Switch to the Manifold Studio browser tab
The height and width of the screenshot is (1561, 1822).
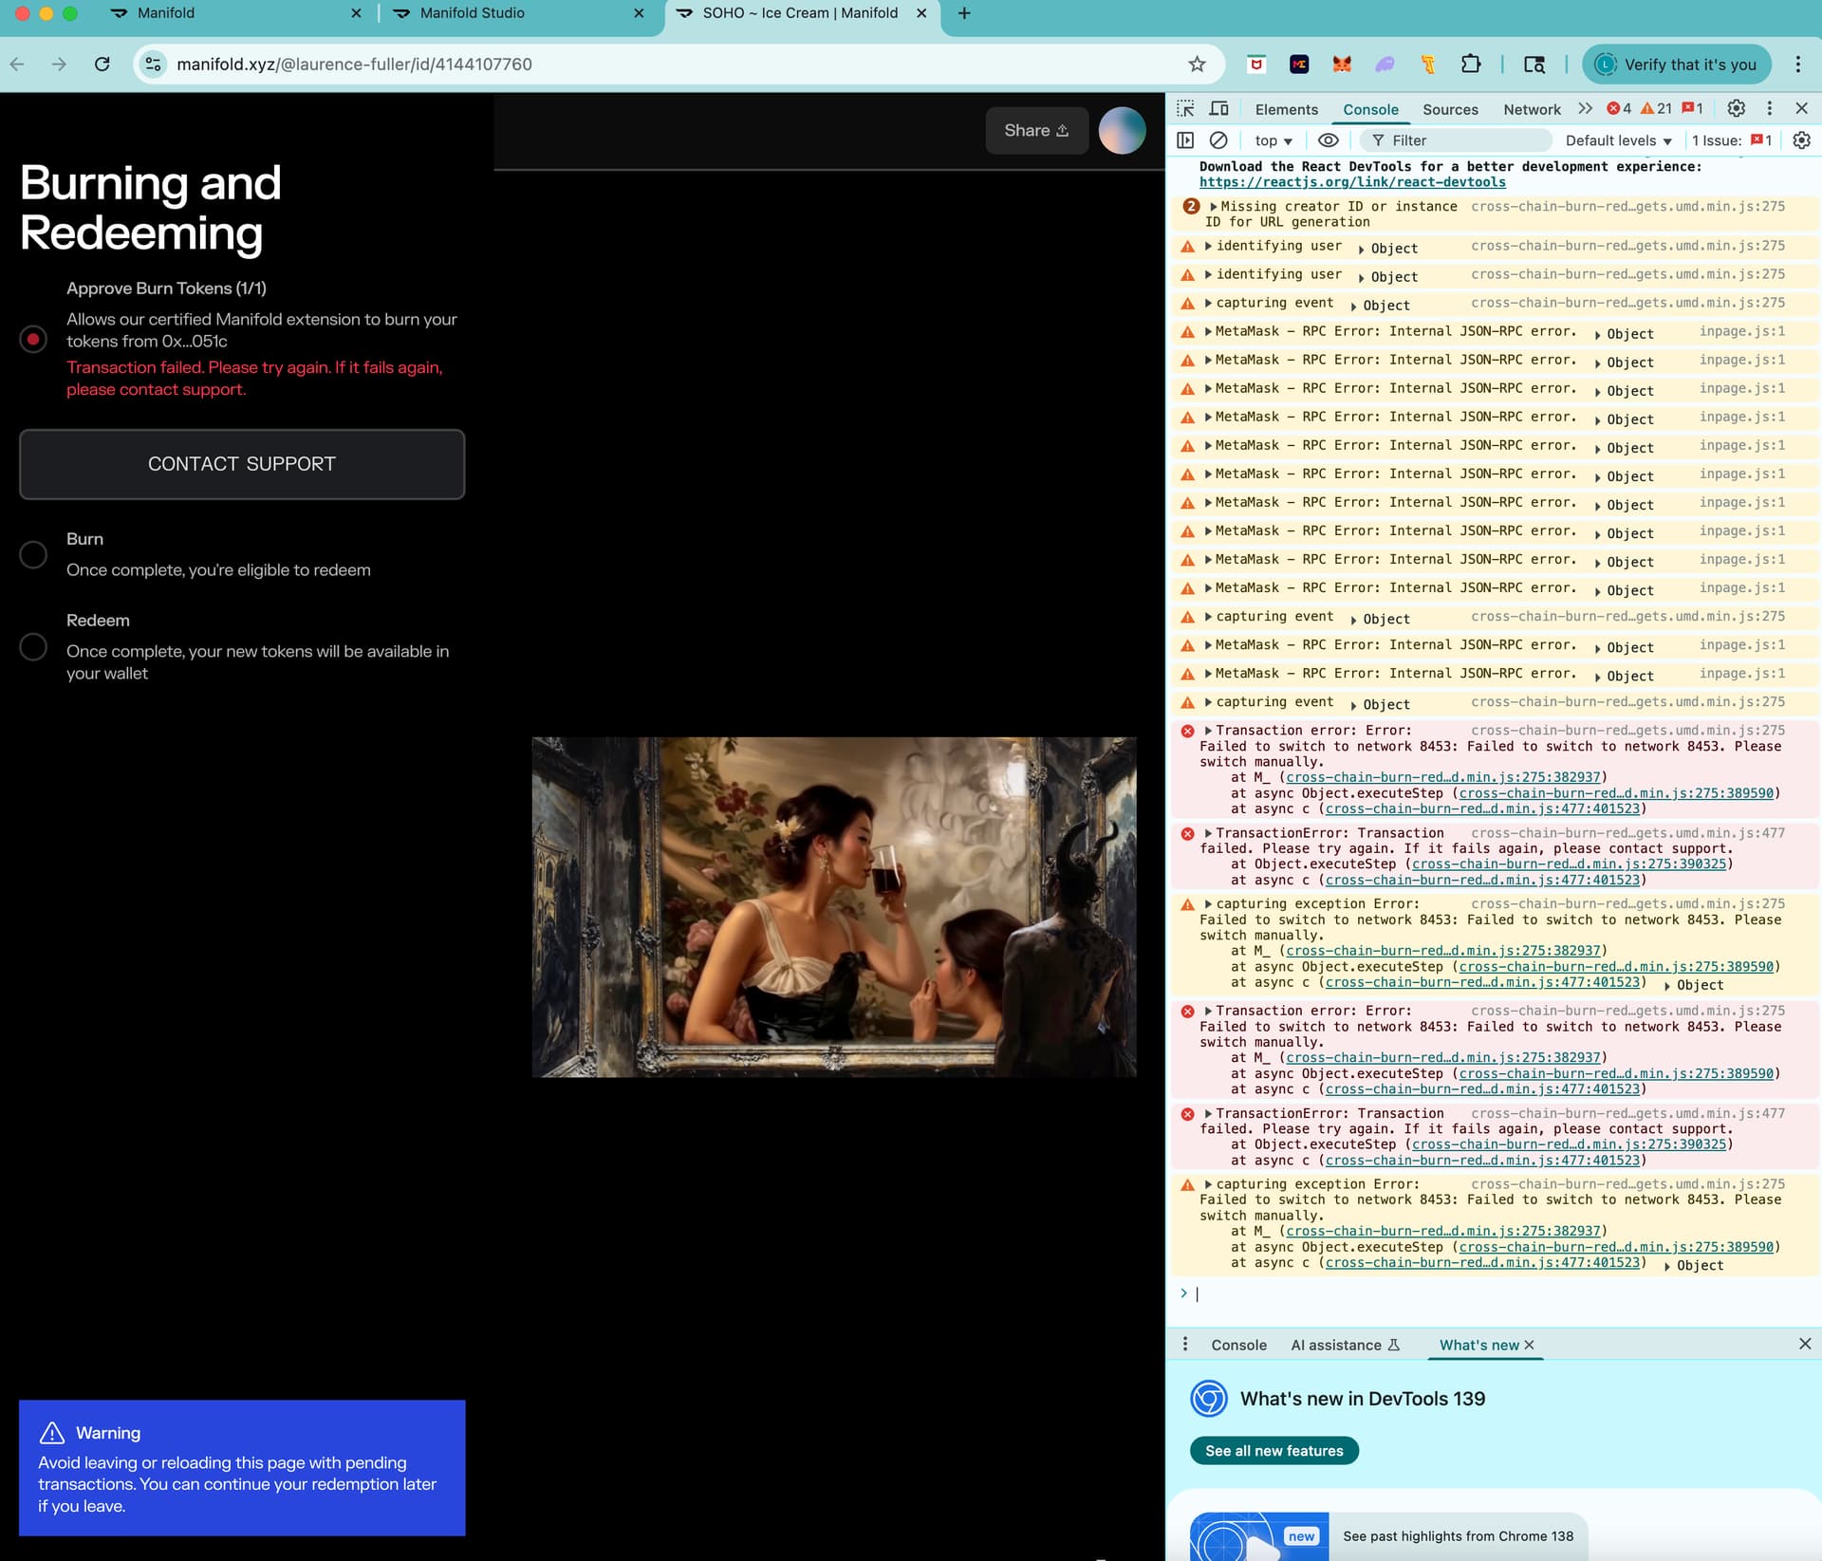[519, 13]
